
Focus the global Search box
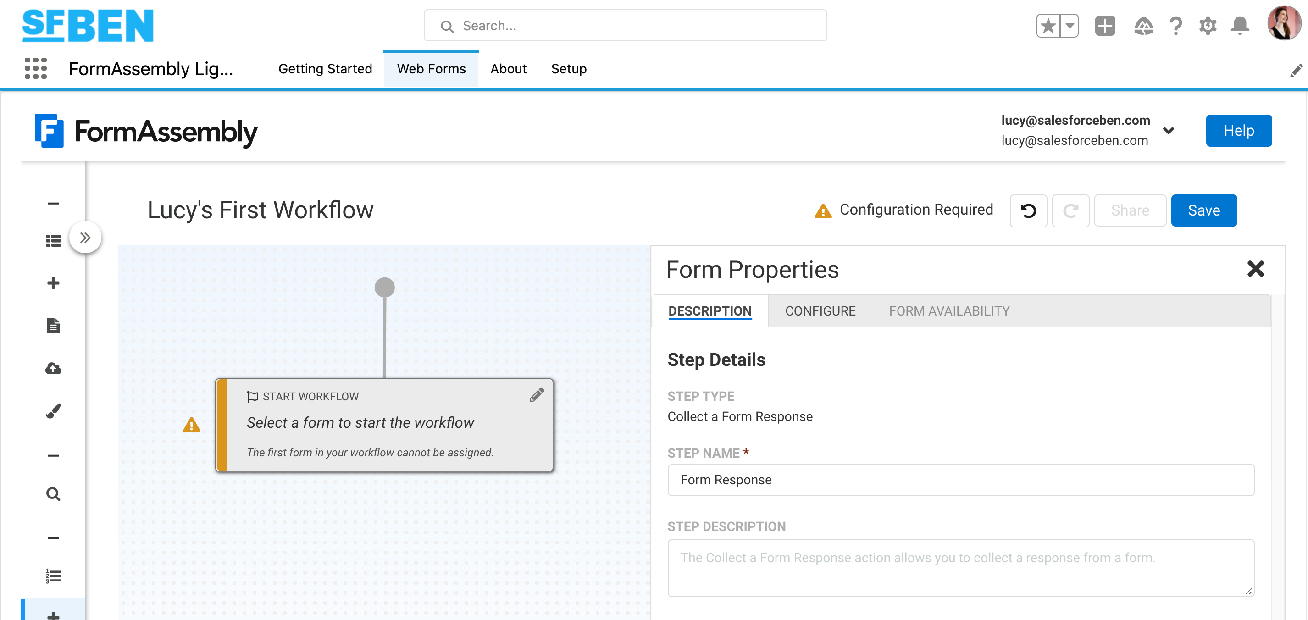(x=625, y=25)
